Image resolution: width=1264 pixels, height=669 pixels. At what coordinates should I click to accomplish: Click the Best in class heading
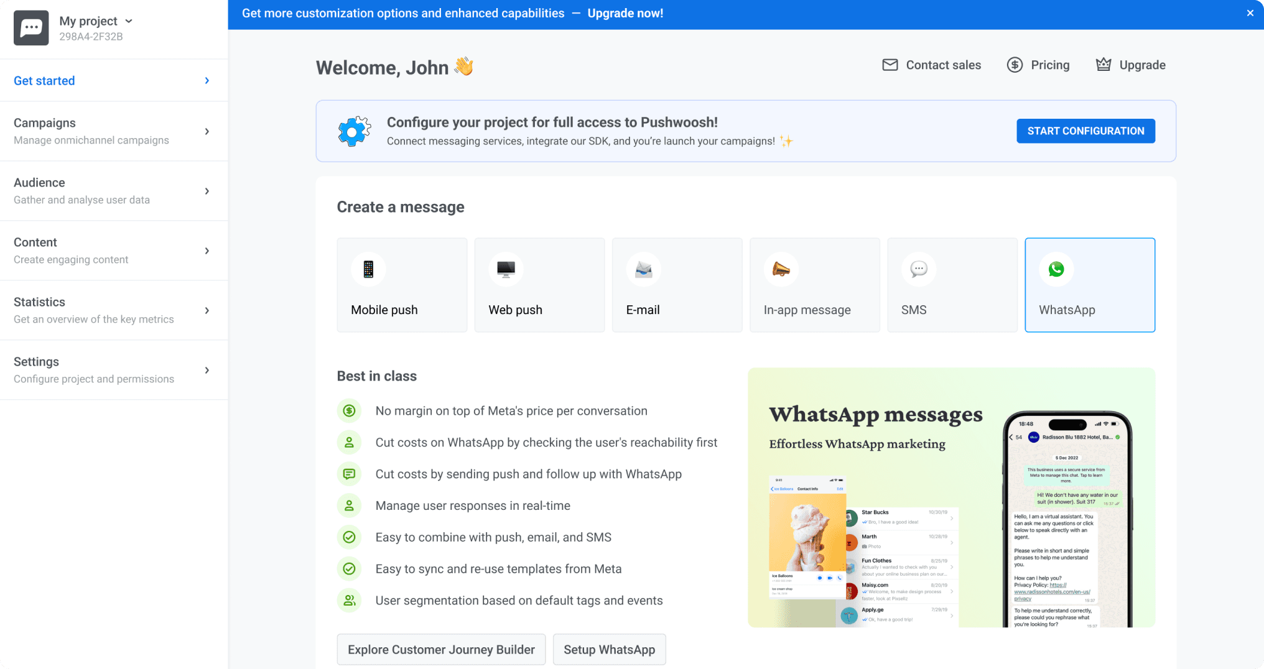tap(377, 376)
